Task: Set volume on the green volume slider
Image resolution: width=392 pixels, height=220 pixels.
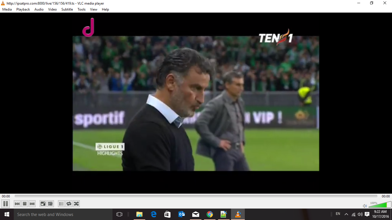Action: tap(380, 205)
